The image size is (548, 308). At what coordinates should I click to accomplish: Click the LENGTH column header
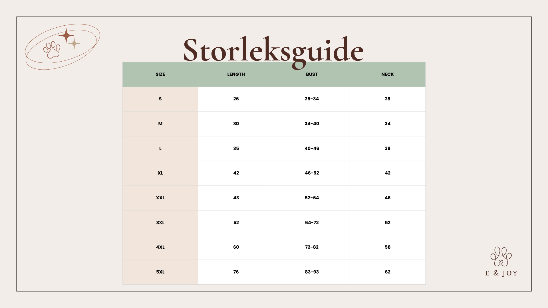click(236, 74)
